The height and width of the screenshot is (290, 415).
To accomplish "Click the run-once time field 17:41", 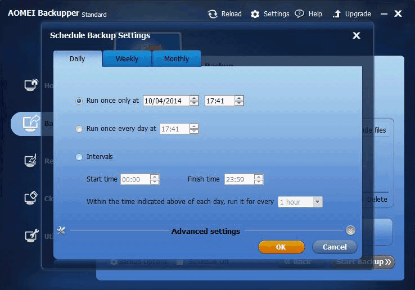I will [220, 101].
